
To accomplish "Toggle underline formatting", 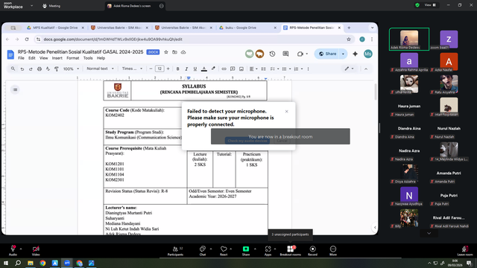I will pyautogui.click(x=195, y=69).
